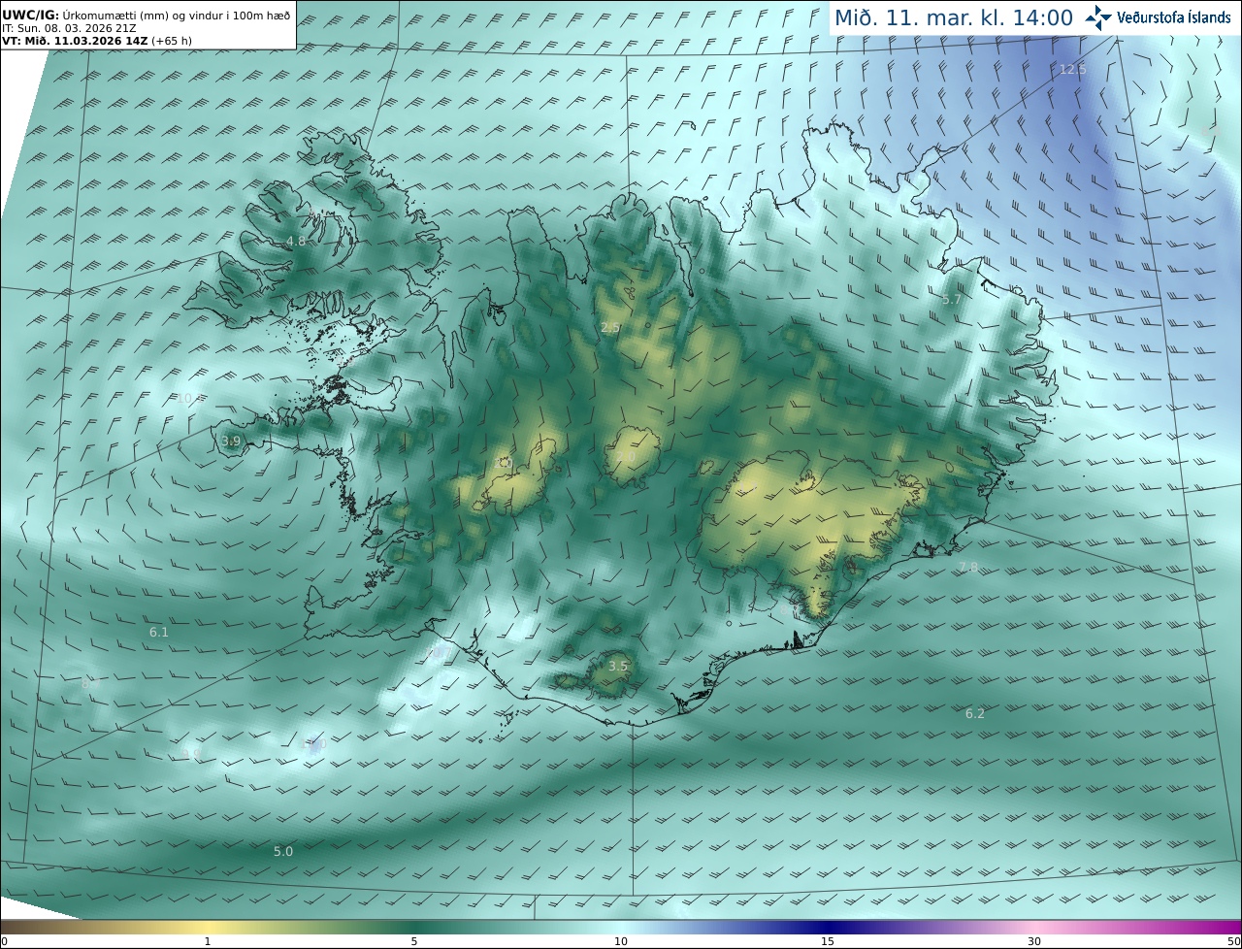This screenshot has height=949, width=1242.
Task: Click 'Úrkomumætti (mm) og vindur í 100m hæð' title
Action: (x=177, y=15)
